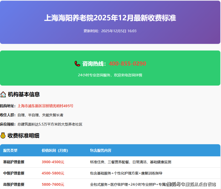Viewport: 221px width, 189px height.
Task: Click the price 3900-4500元
Action: coord(53,162)
